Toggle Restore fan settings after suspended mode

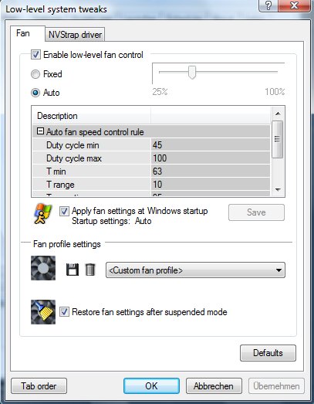(64, 312)
